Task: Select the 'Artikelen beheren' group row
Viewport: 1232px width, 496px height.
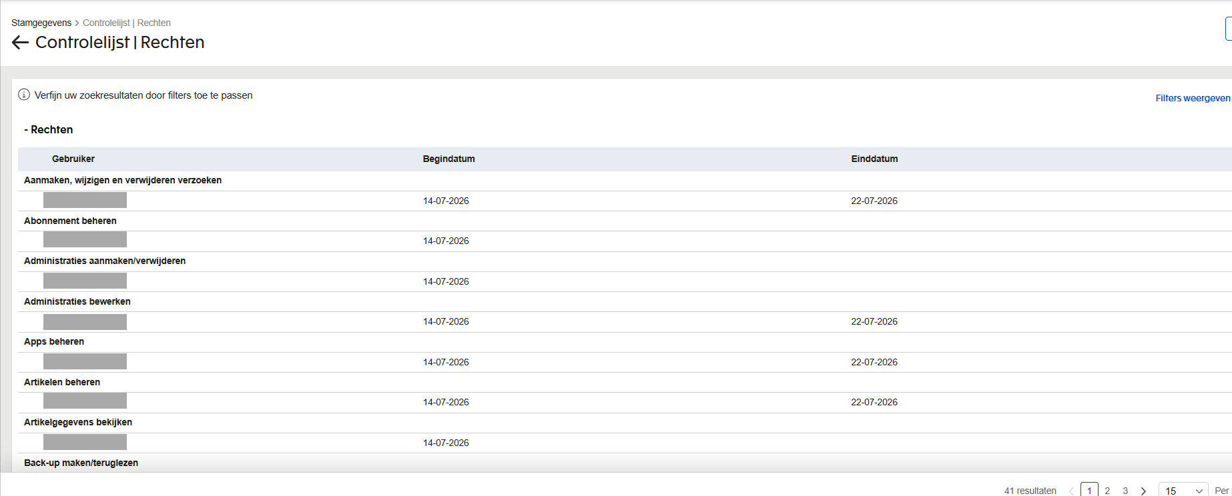Action: 625,383
